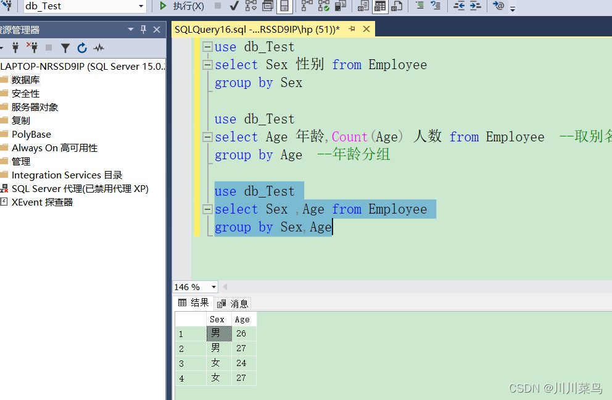Open the Object Explorer filter
This screenshot has height=400, width=612.
[65, 48]
